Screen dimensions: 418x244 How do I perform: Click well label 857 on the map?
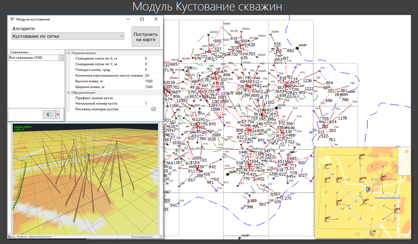click(x=191, y=180)
